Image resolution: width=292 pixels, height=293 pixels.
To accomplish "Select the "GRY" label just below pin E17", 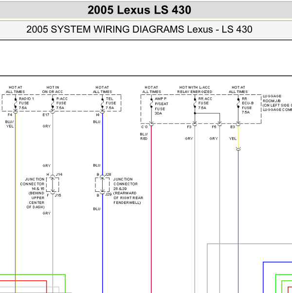I will (x=47, y=127).
